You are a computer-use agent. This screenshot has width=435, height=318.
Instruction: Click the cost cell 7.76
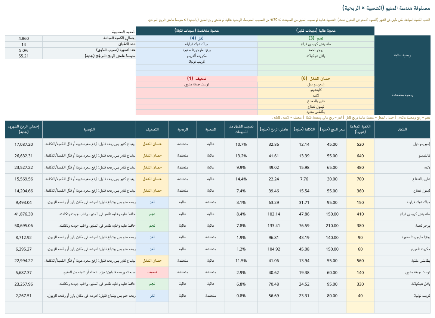pos(304,179)
